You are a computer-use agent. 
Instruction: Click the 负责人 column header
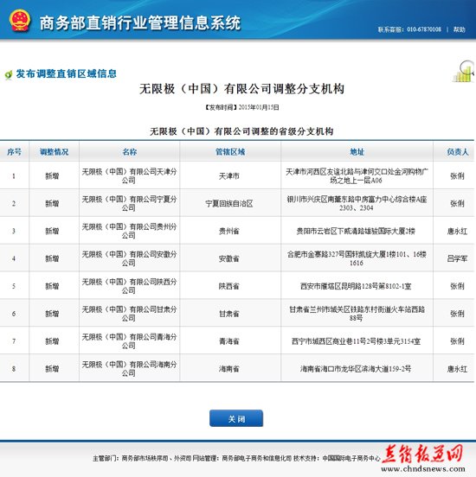pyautogui.click(x=457, y=151)
